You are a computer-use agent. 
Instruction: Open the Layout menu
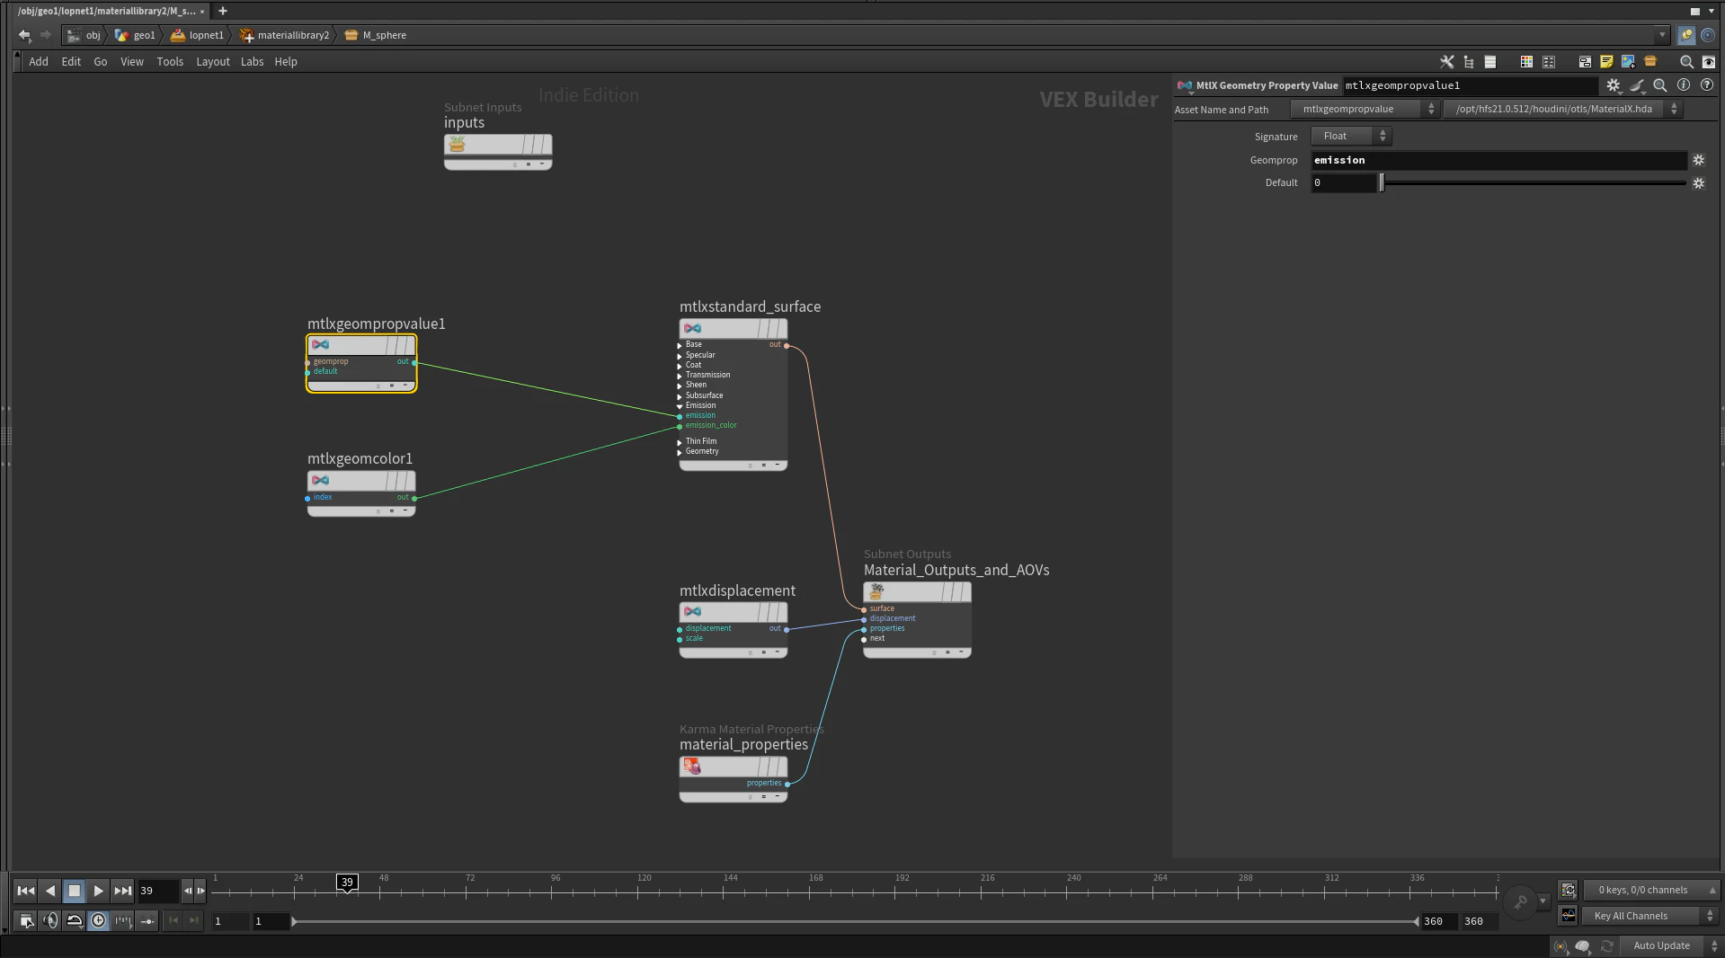(213, 62)
